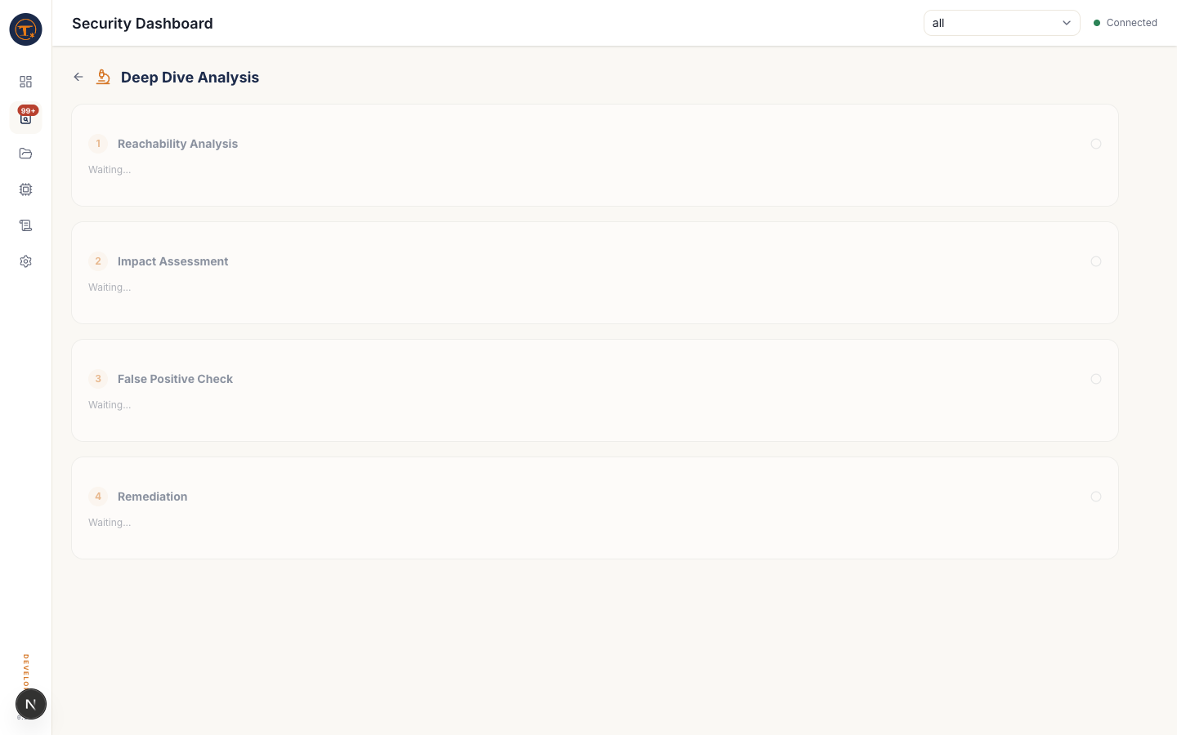Viewport: 1177px width, 735px height.
Task: Open the 'all' filter dropdown
Action: coord(1001,23)
